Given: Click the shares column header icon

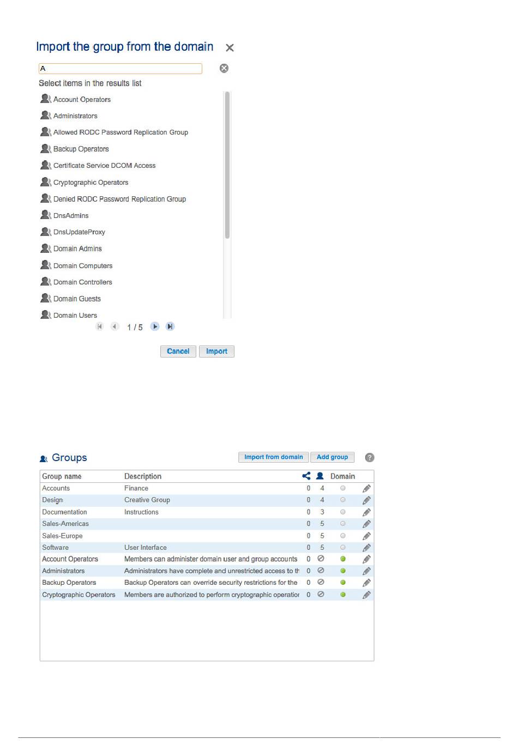Looking at the screenshot, I should point(306,476).
